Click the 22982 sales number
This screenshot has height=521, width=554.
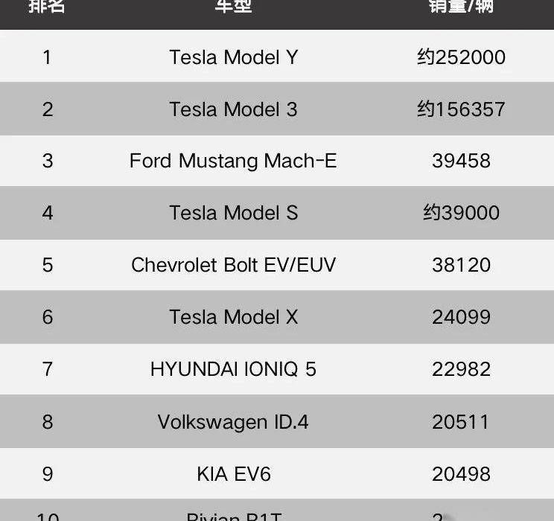click(x=461, y=369)
